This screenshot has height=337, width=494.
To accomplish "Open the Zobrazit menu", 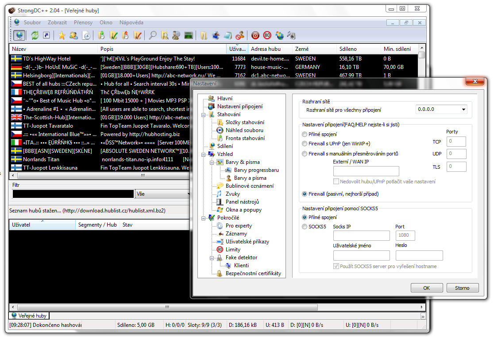I will pos(58,23).
